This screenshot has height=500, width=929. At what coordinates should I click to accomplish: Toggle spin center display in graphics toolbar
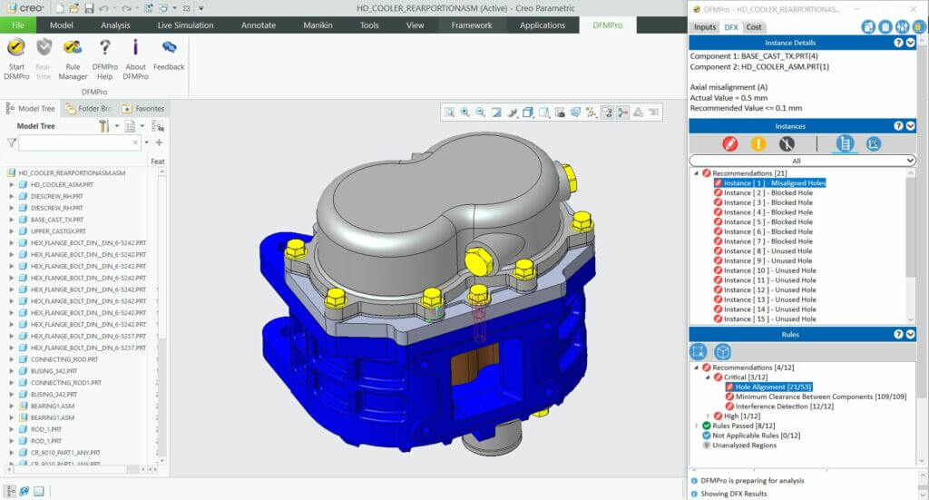tap(622, 112)
